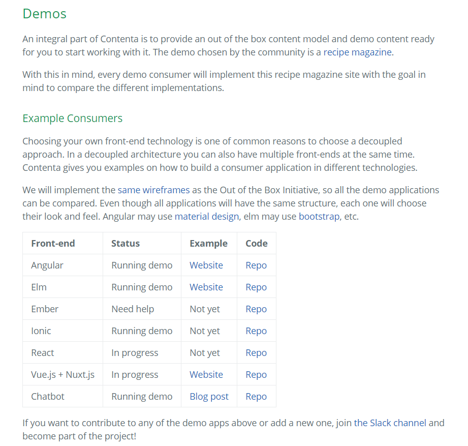Viewport: 468px width, 446px height.
Task: Click the Example Consumers heading
Action: (x=72, y=118)
